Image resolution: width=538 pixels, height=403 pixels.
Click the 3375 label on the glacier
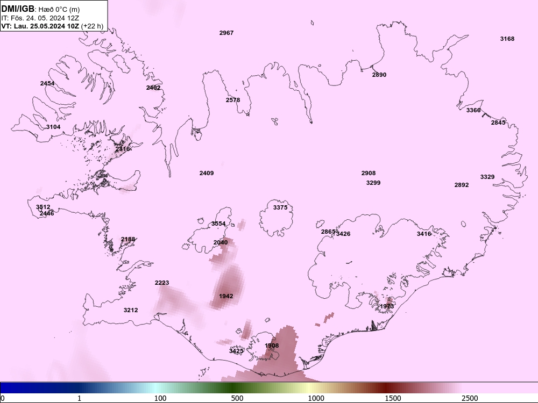click(280, 207)
